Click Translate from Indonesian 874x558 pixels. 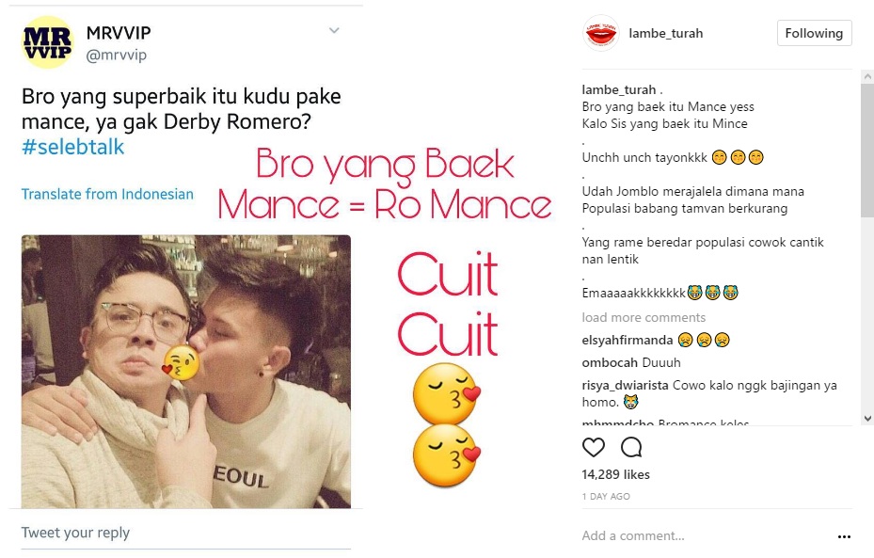point(107,194)
